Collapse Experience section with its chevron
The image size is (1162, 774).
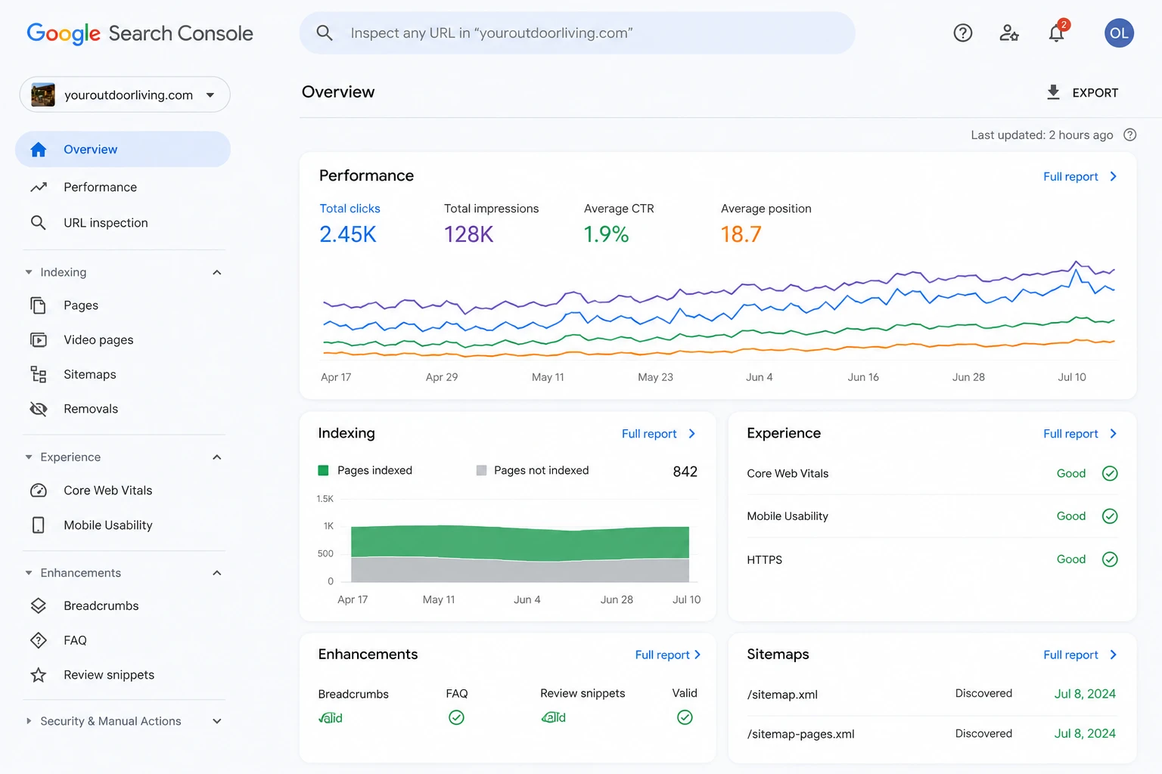(217, 457)
